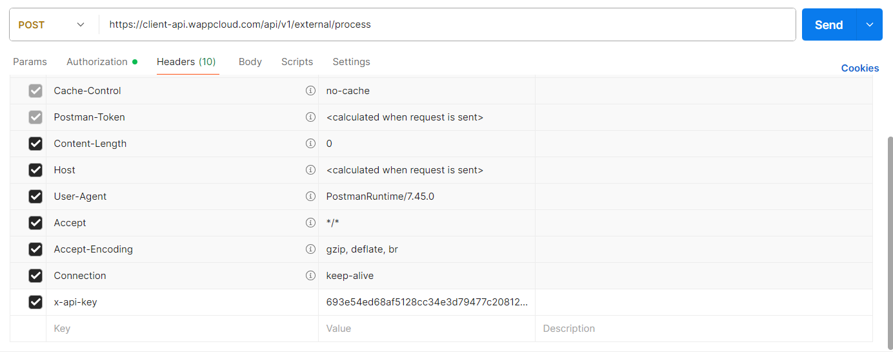This screenshot has width=893, height=355.
Task: Disable the Accept-Encoding header
Action: click(x=35, y=249)
